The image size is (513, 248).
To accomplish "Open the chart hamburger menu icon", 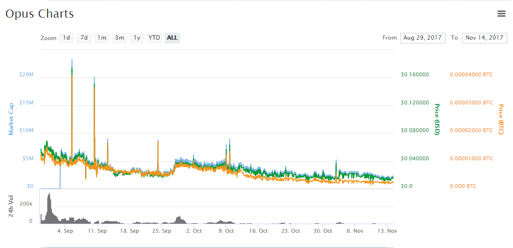I will (x=501, y=13).
